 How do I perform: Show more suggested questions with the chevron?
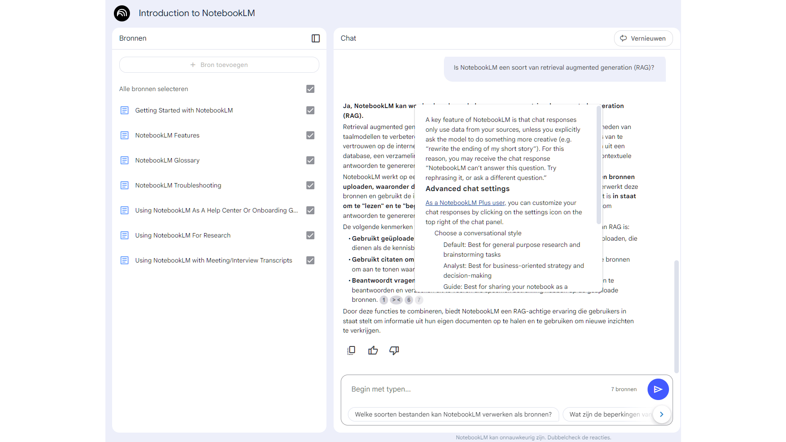pyautogui.click(x=661, y=414)
